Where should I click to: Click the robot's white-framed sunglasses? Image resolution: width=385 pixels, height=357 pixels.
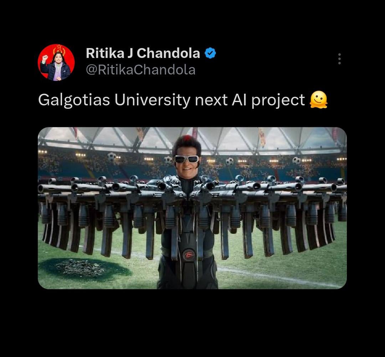coord(186,159)
